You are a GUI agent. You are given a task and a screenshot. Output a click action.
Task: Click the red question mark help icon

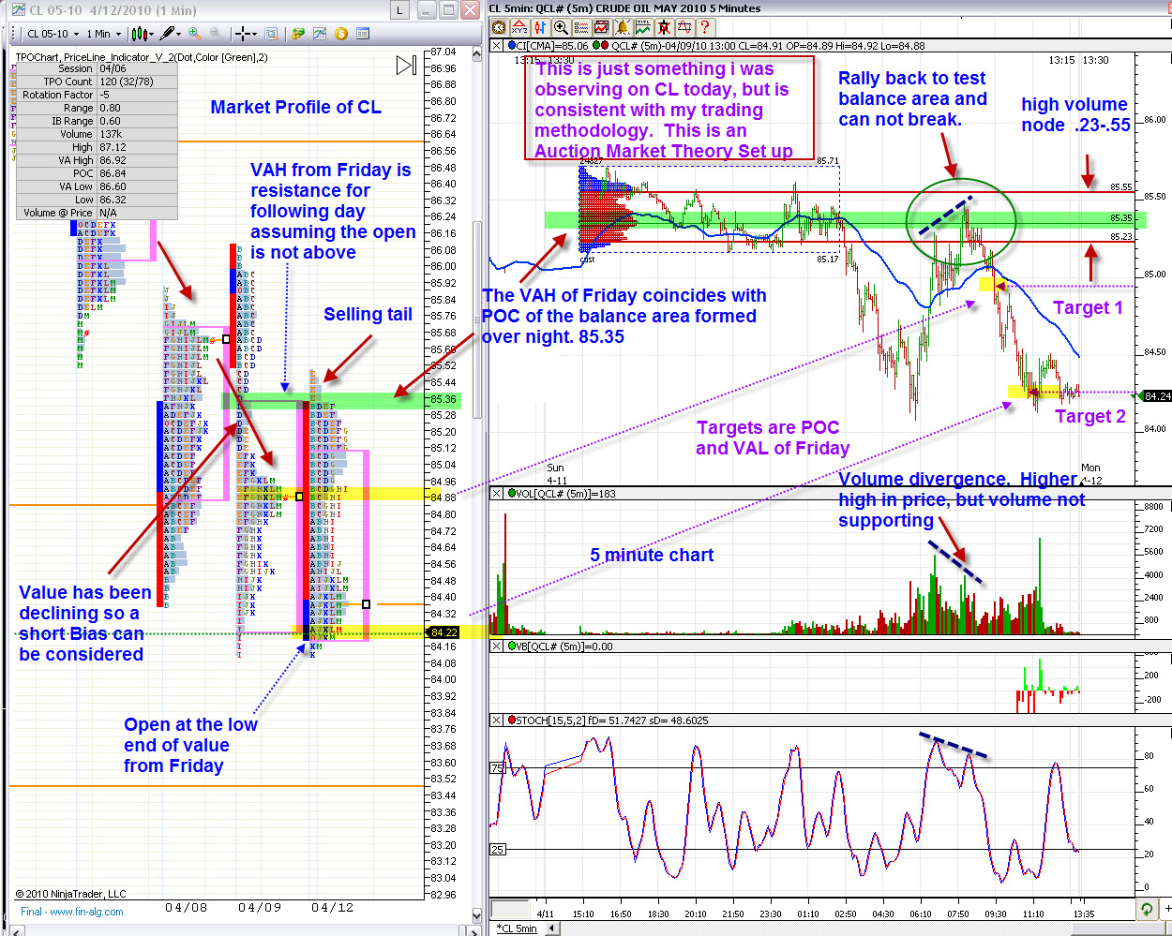pos(705,27)
